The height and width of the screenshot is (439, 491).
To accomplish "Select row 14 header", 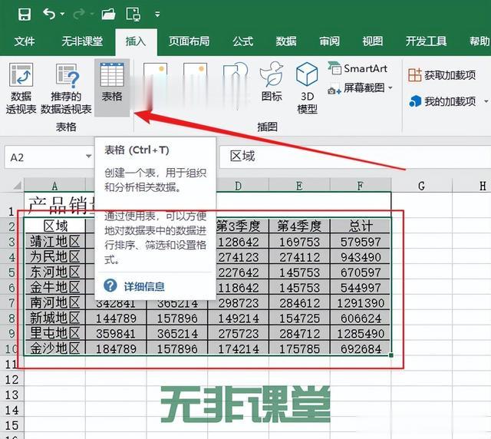I will pyautogui.click(x=12, y=410).
